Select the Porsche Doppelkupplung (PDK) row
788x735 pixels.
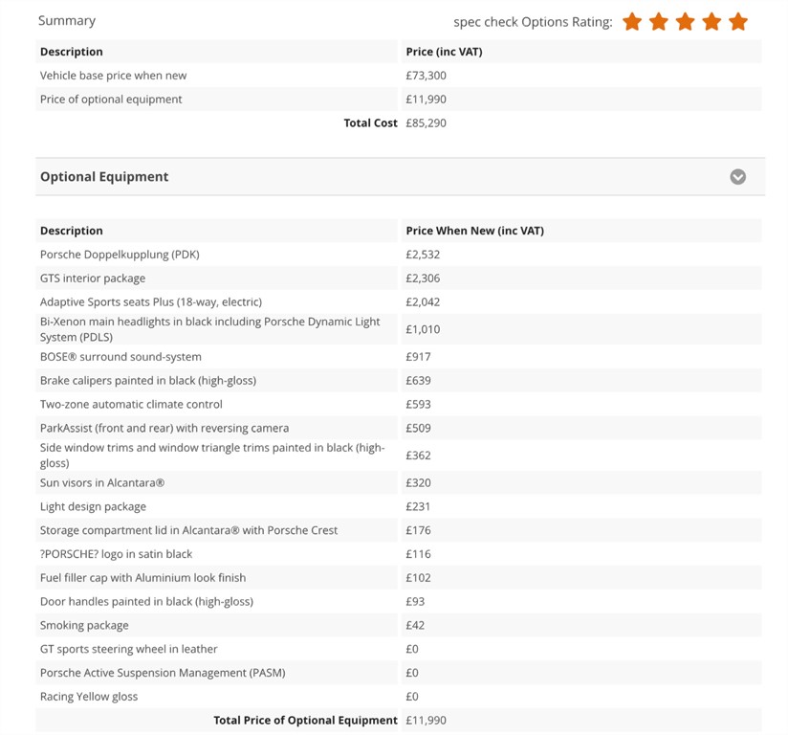tap(120, 255)
